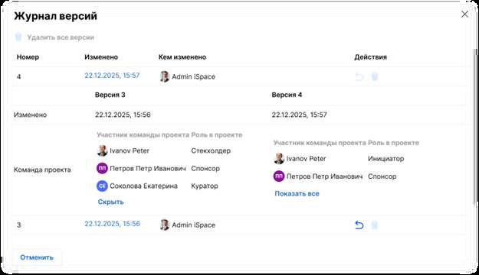Expand the team list with Показать все
479x275 pixels.
(297, 194)
